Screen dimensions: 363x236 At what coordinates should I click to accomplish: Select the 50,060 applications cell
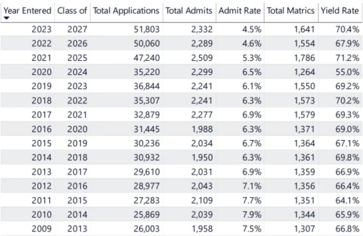147,44
